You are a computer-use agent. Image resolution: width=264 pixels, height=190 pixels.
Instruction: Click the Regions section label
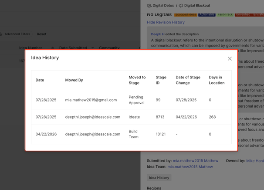(x=154, y=188)
